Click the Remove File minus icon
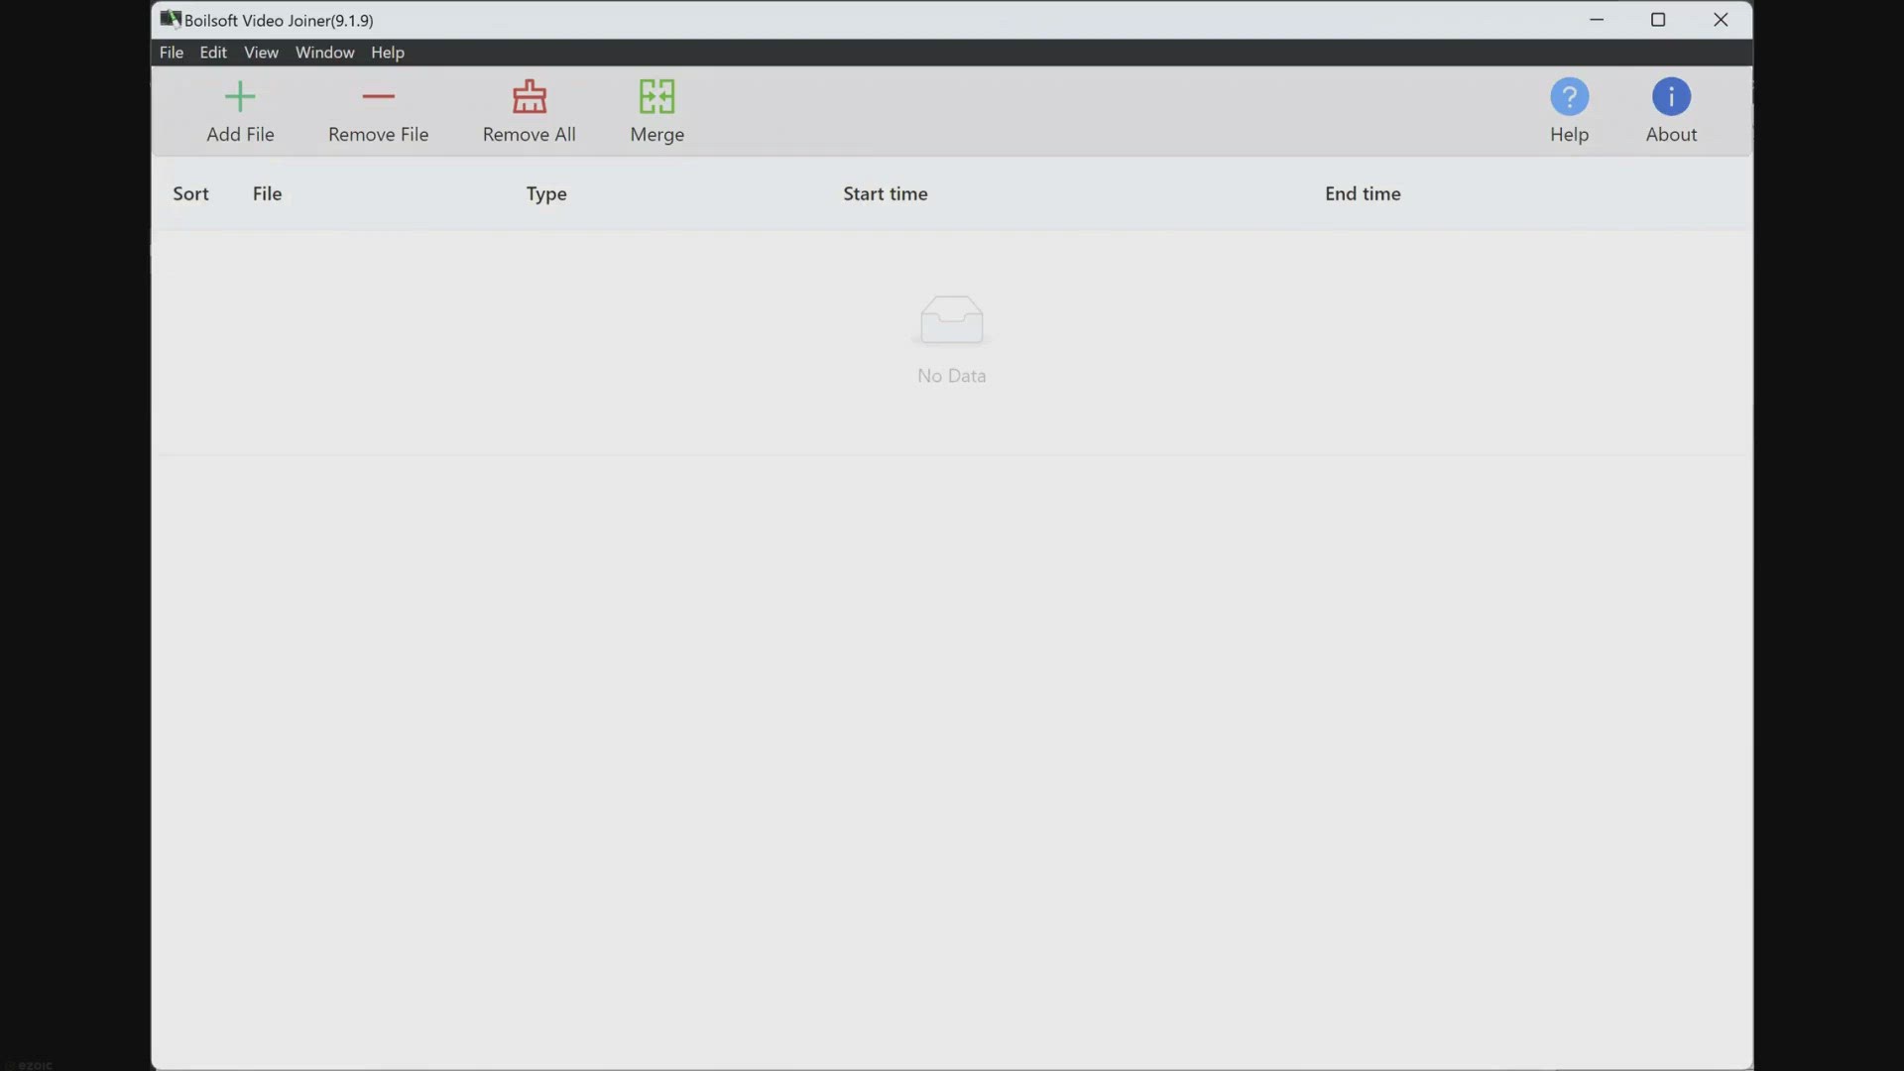Viewport: 1904px width, 1071px height. [379, 96]
